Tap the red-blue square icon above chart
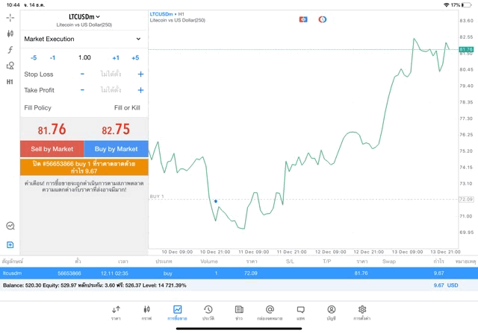 click(303, 19)
